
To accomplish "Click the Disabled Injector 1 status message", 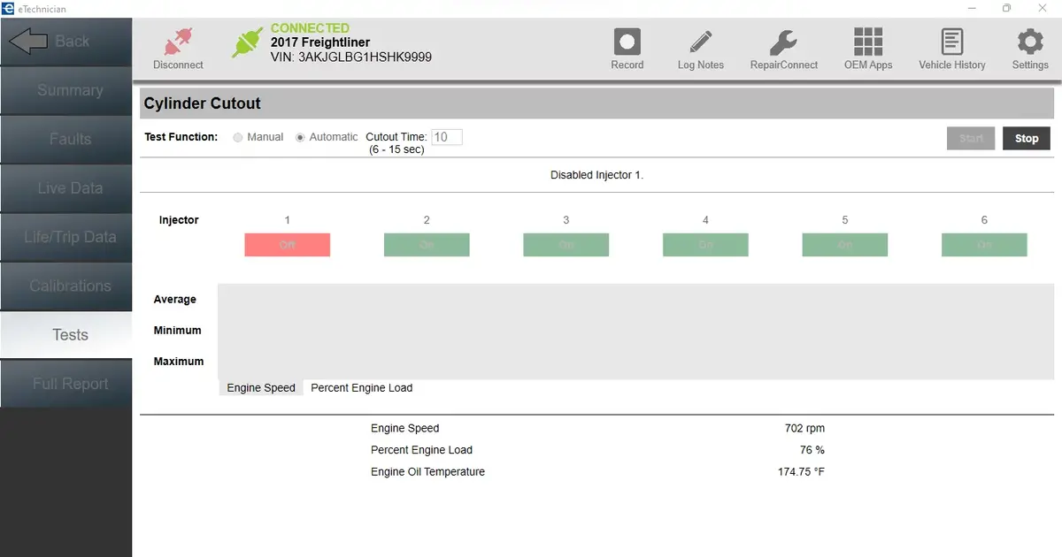I will (x=597, y=175).
